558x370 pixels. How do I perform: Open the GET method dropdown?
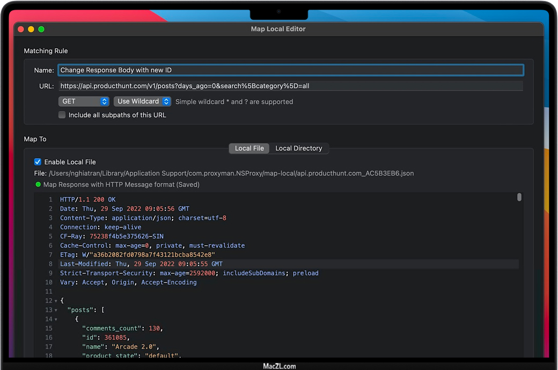pos(84,101)
